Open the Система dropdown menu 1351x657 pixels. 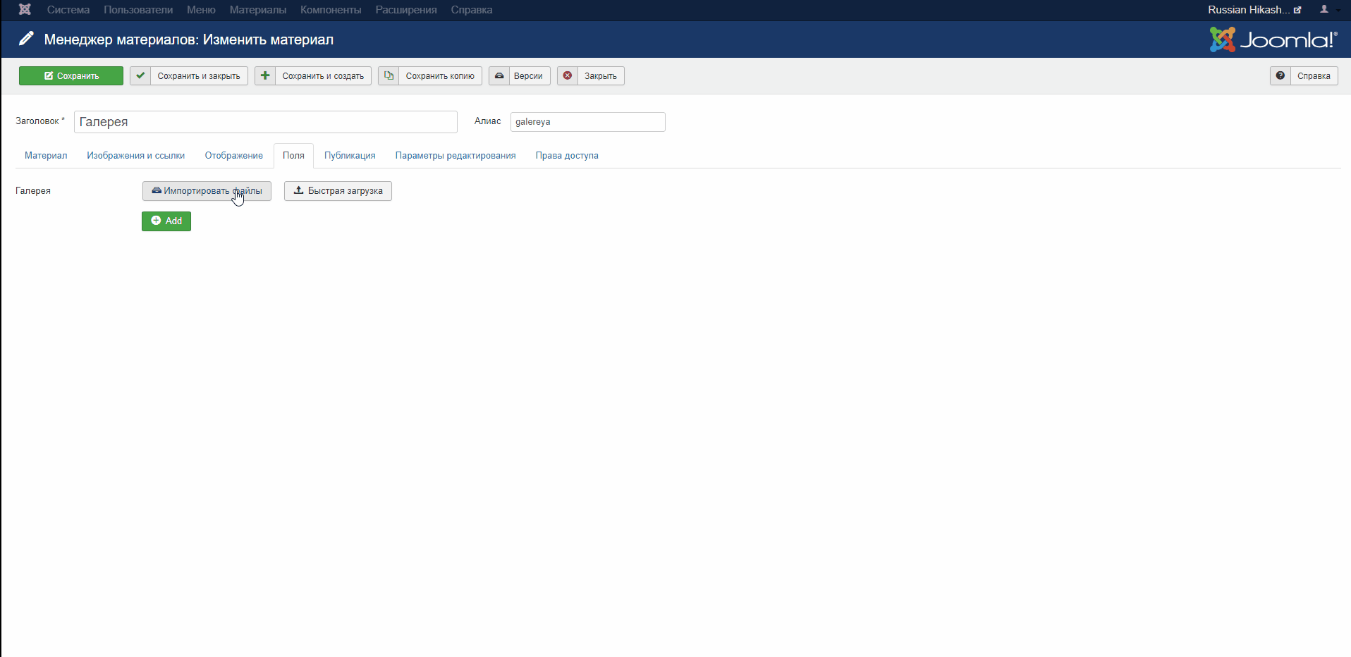[x=68, y=10]
